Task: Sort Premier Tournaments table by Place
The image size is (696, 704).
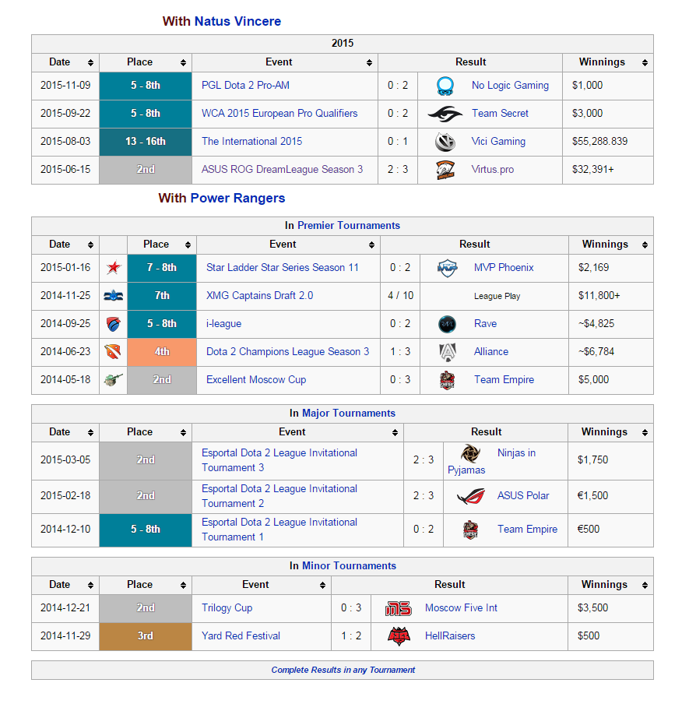Action: pyautogui.click(x=188, y=245)
